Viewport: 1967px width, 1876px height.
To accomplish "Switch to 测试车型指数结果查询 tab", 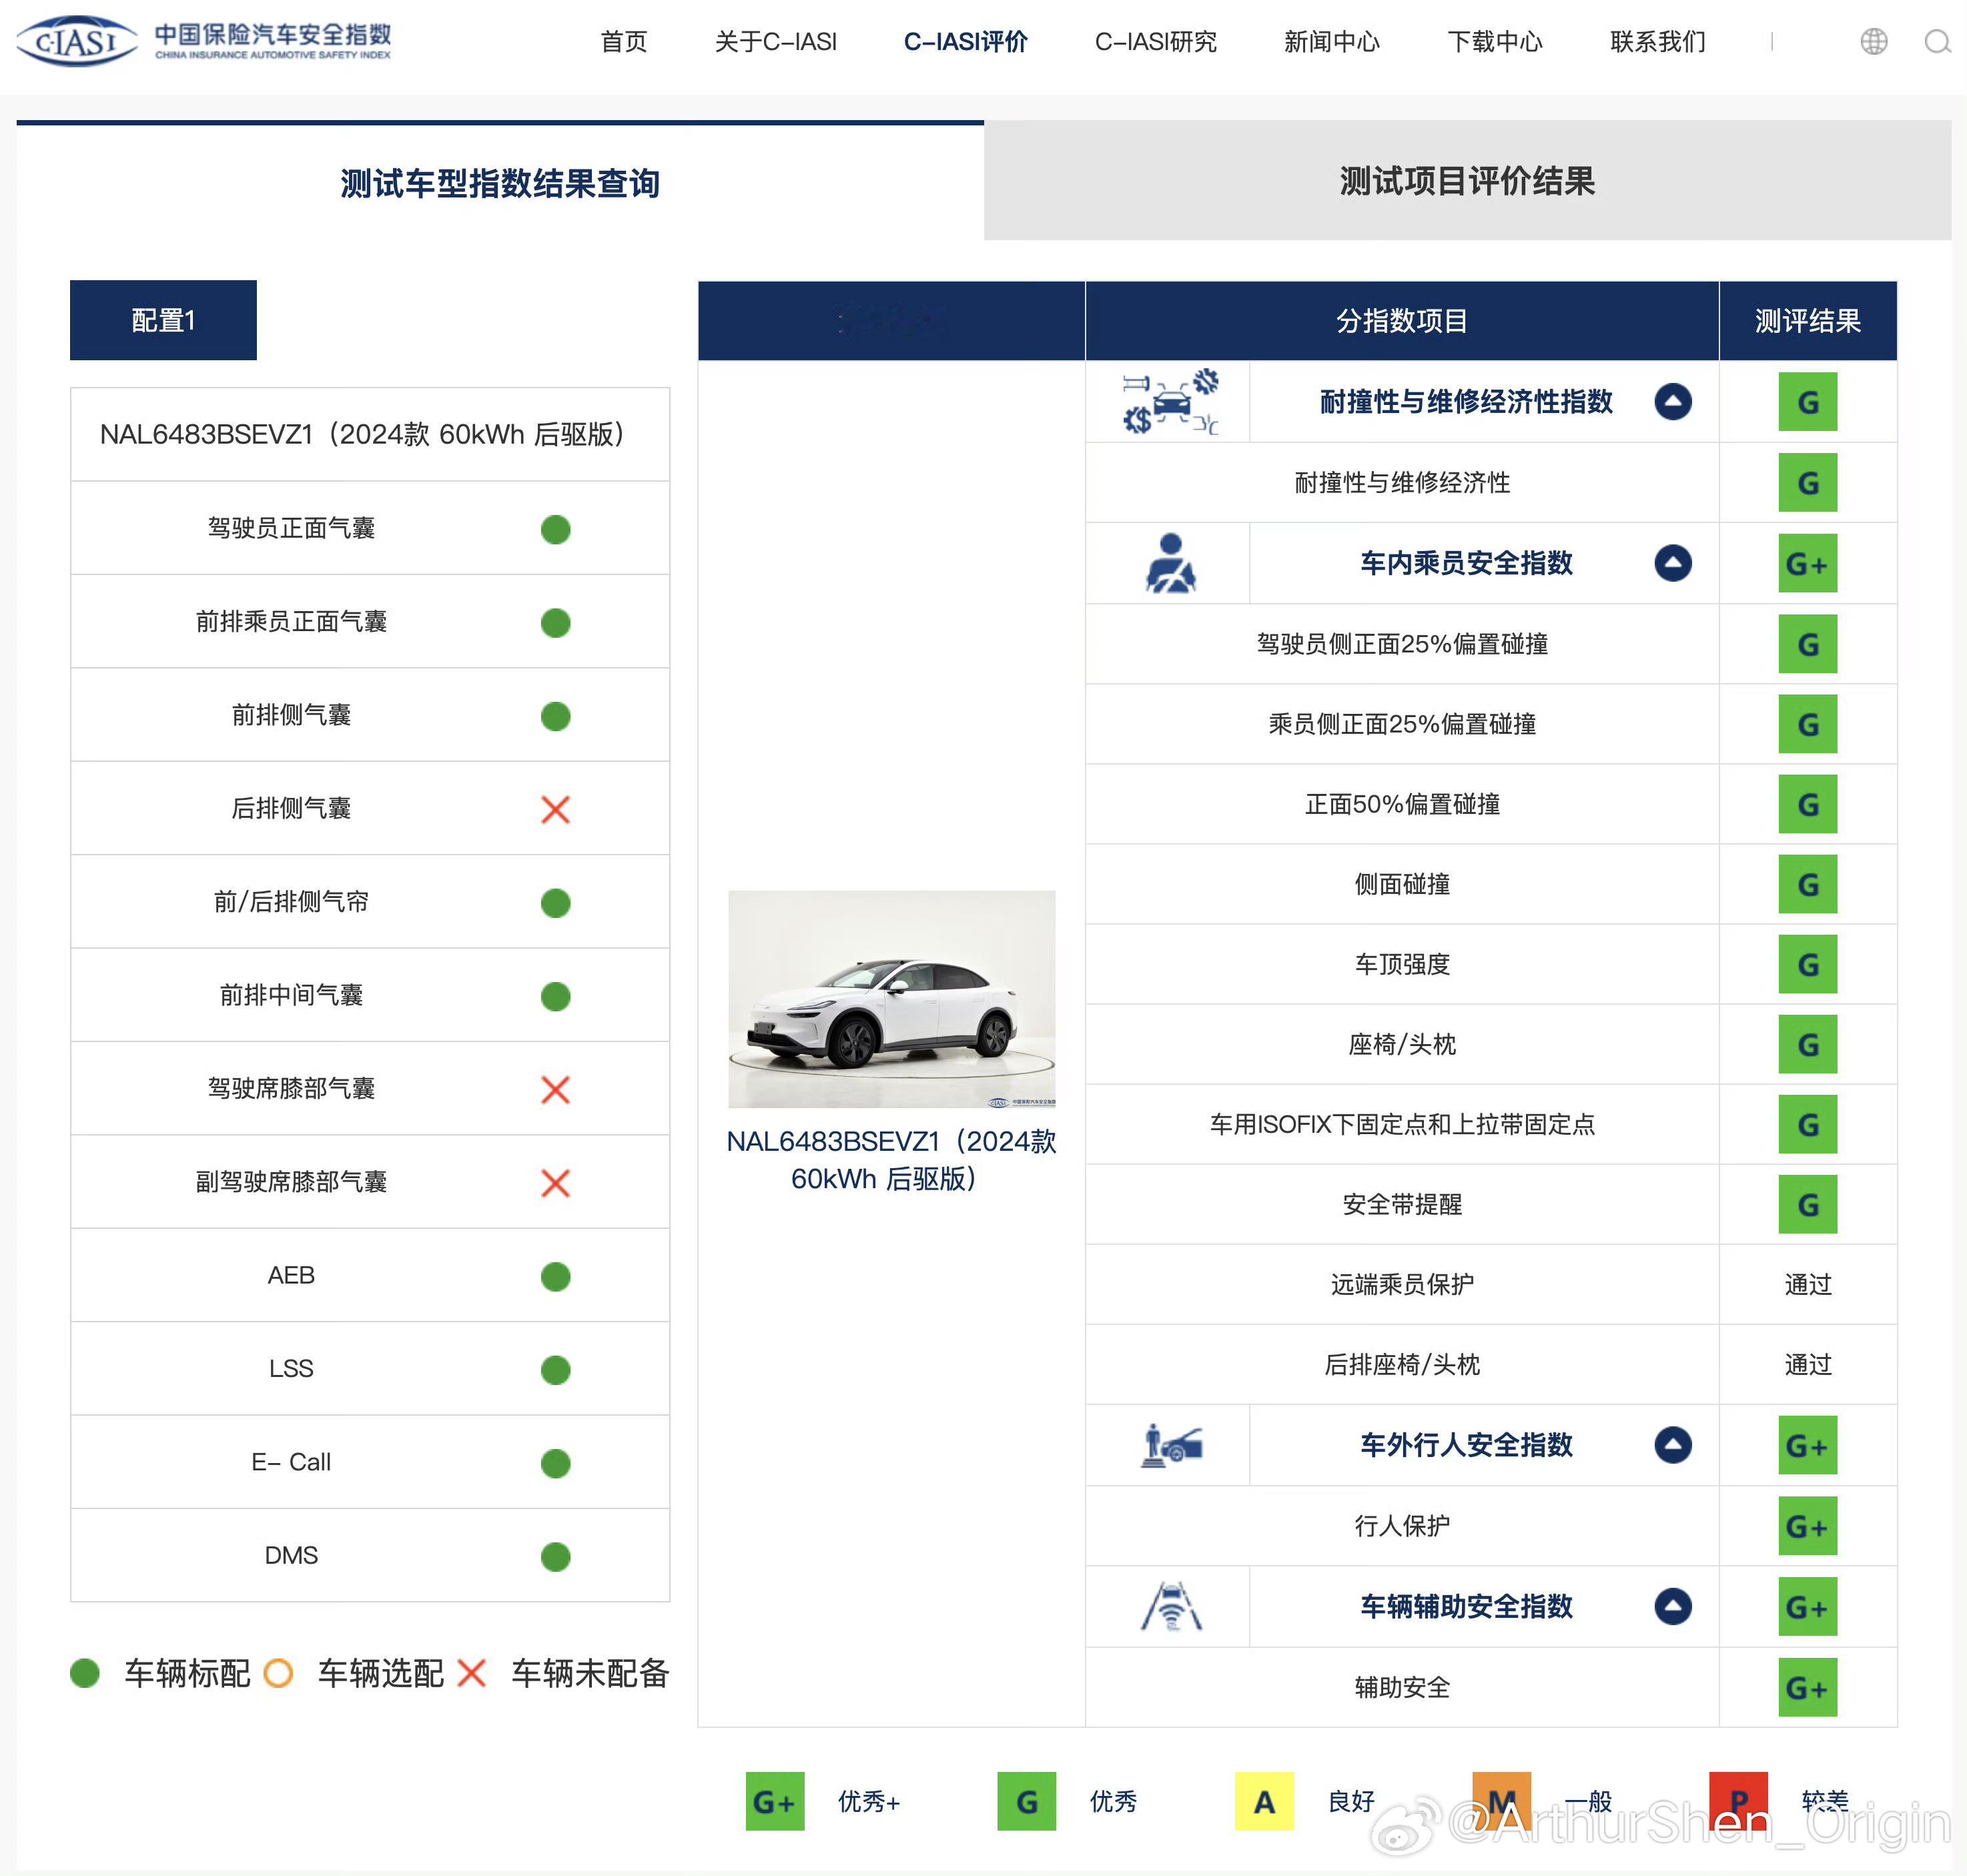I will (500, 182).
